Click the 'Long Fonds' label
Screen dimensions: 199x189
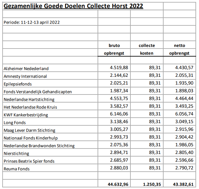14,123
